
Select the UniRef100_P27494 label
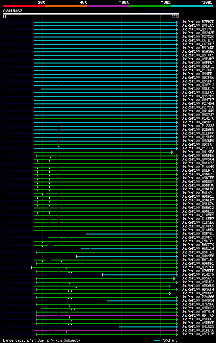coord(198,104)
